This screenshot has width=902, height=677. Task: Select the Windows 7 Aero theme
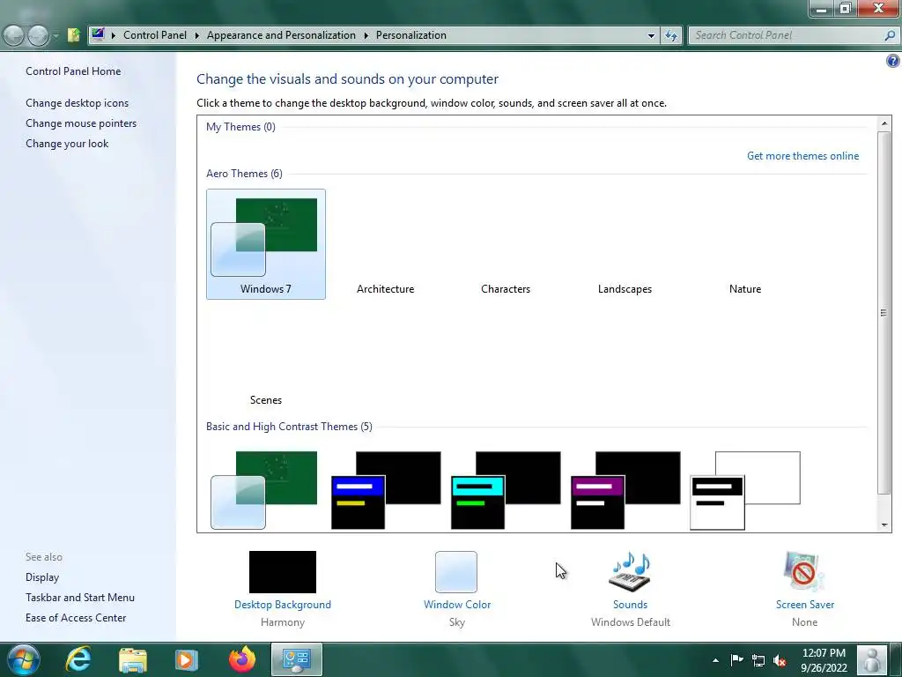click(266, 244)
